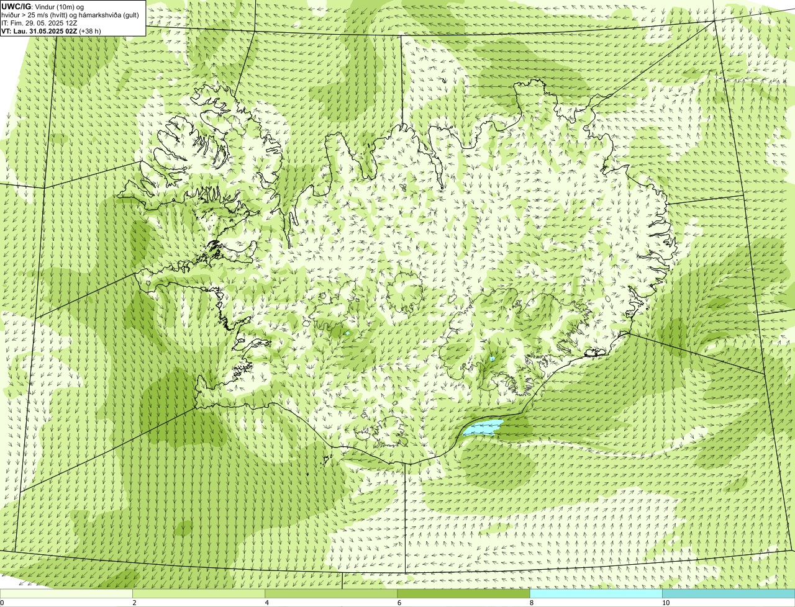
Task: Click the 'hviður > 25 m/s (hvítt)' legend line
Action: tap(70, 15)
